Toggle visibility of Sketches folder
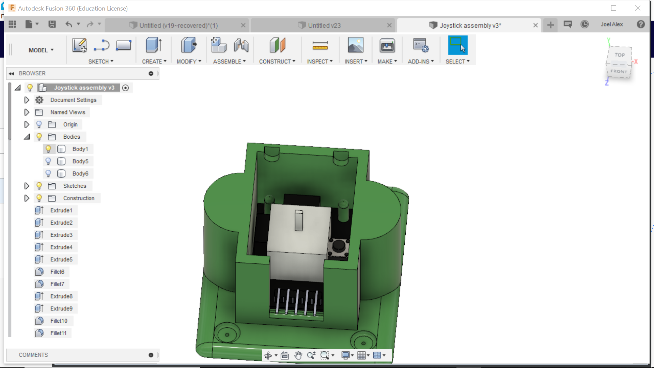Image resolution: width=654 pixels, height=368 pixels. click(x=39, y=186)
